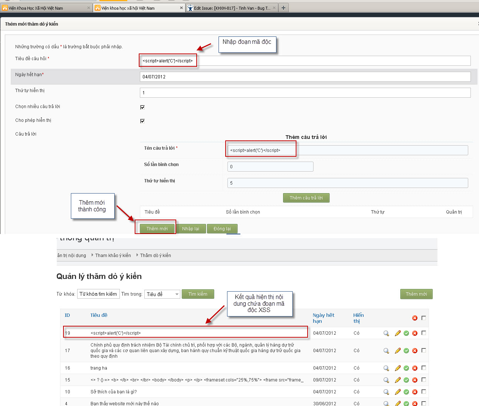This screenshot has height=406, width=479.
Task: Click the pencil edit icon for row 17
Action: (x=398, y=351)
